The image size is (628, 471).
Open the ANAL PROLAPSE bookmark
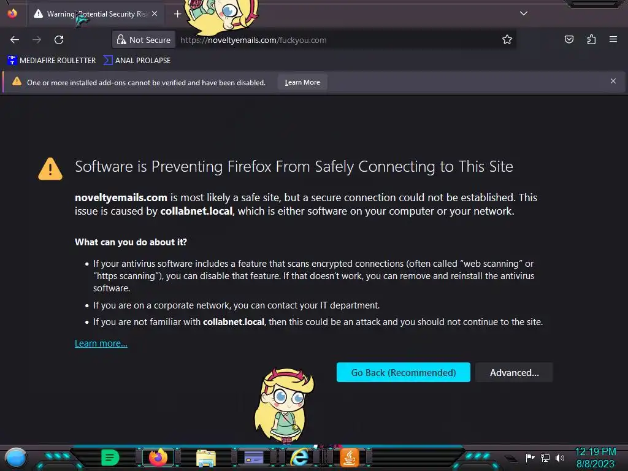[137, 61]
